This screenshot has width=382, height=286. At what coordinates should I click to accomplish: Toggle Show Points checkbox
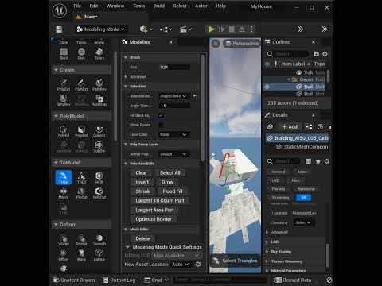tap(161, 125)
